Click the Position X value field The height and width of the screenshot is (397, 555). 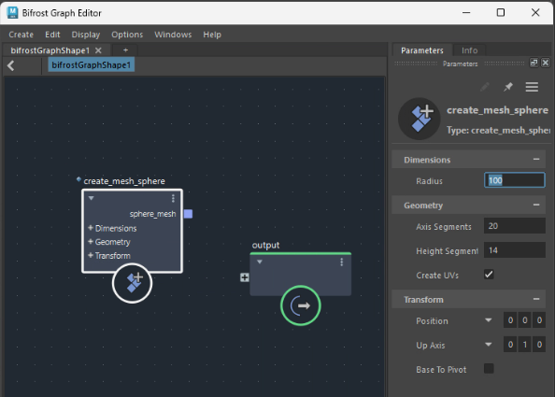pyautogui.click(x=510, y=320)
